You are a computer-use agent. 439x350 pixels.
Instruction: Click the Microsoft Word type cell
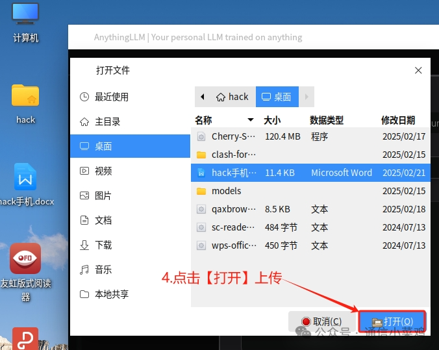tap(342, 173)
